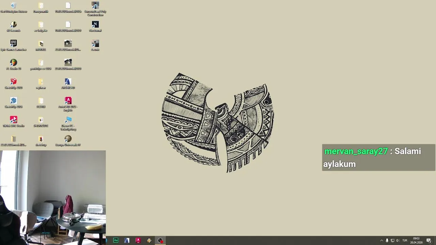This screenshot has height=245, width=436.
Task: Open the Geri Dönüşüm Kutusu recycle bin
Action: [x=13, y=7]
